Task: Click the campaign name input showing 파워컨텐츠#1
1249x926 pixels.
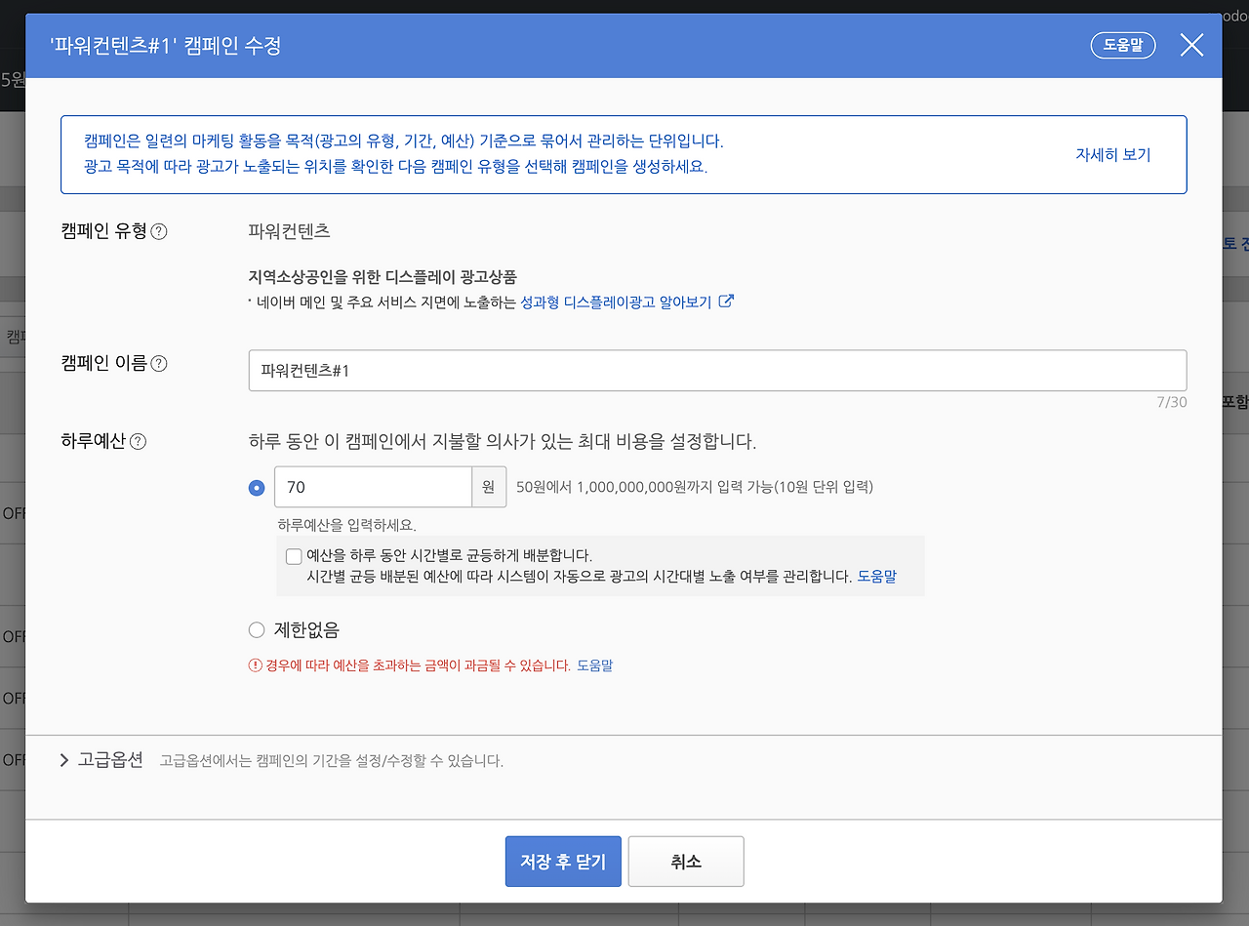Action: click(x=717, y=370)
